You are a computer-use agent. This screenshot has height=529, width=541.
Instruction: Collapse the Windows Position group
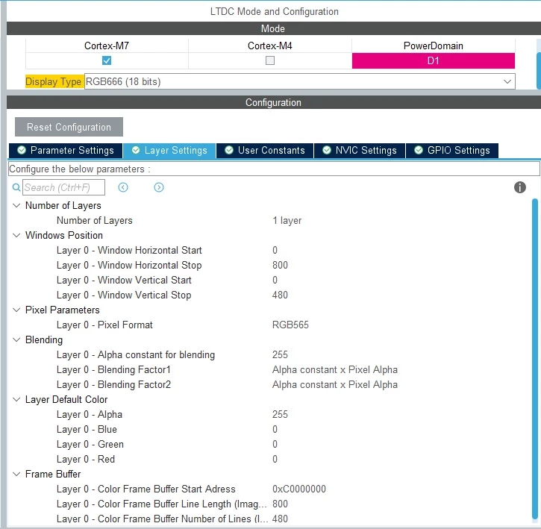pos(16,235)
